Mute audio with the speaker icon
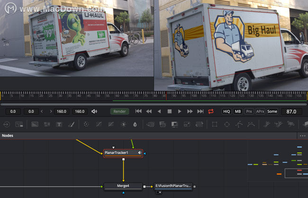Viewport: 308px width, 198px height. click(x=94, y=111)
